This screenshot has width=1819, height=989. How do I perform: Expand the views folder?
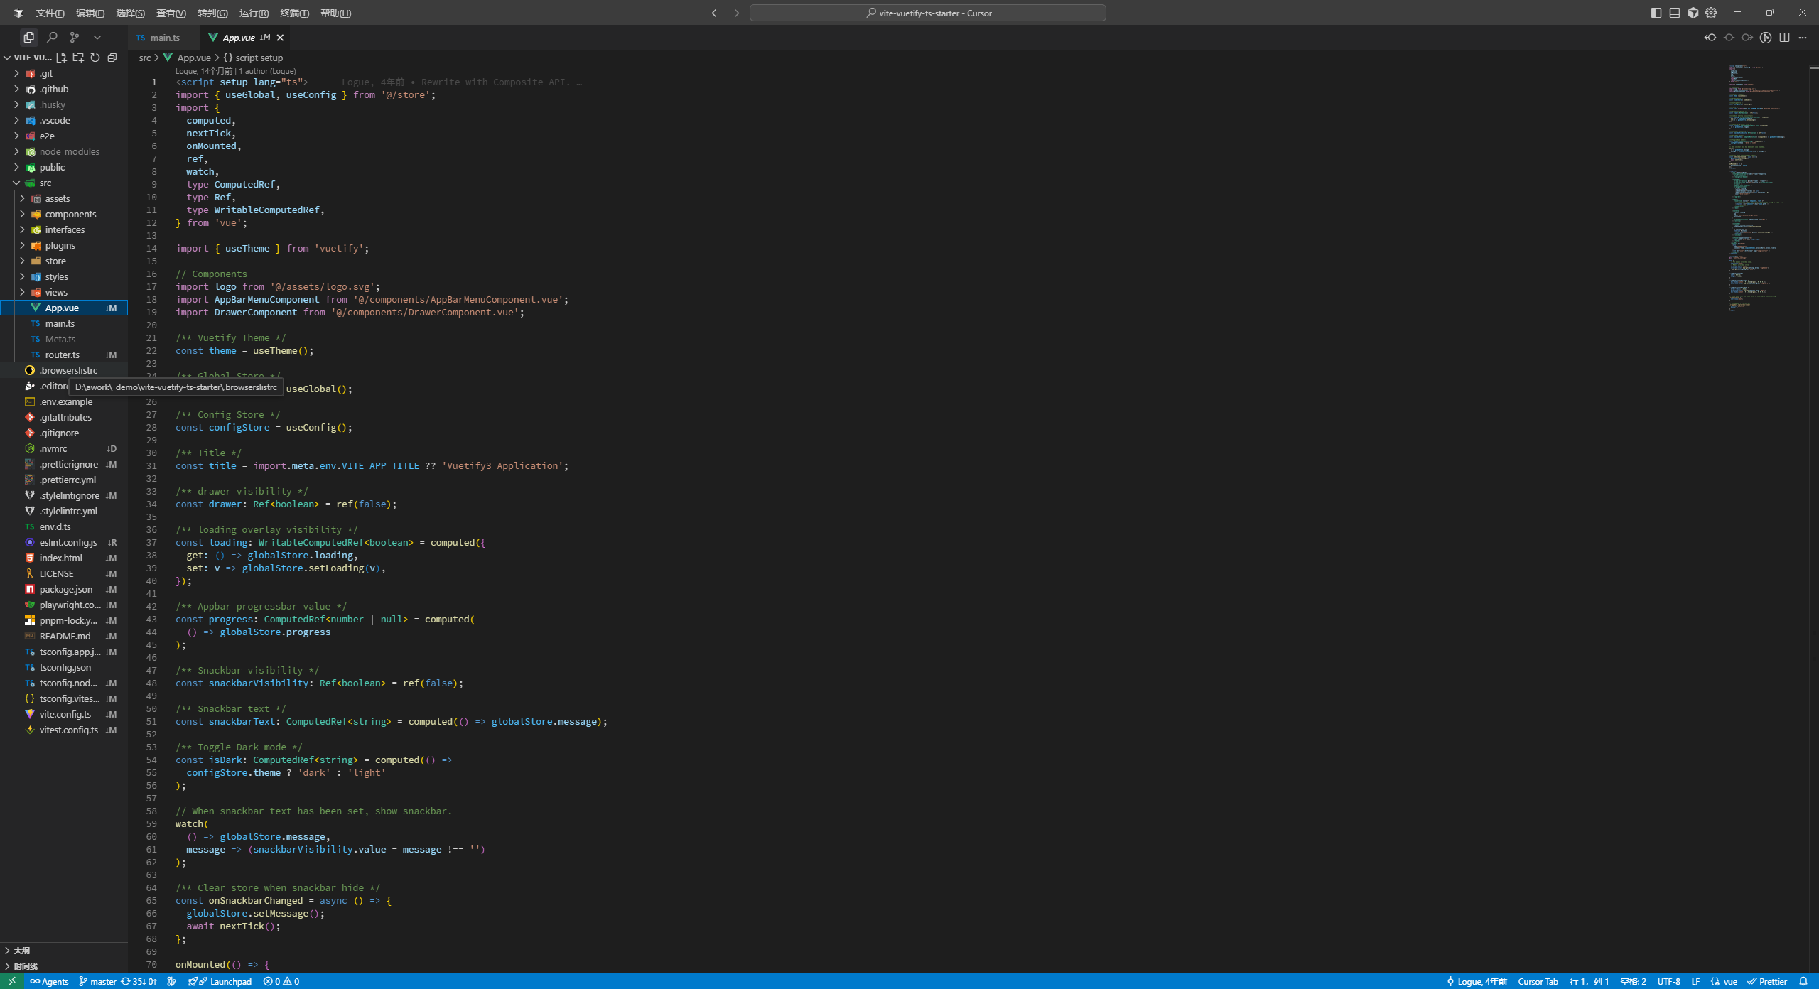click(64, 292)
